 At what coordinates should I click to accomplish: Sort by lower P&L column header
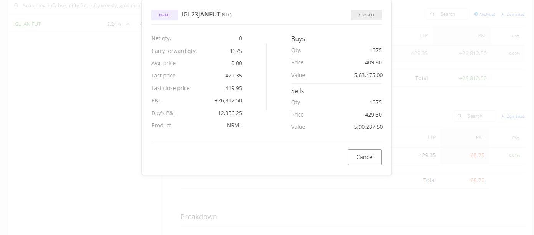pyautogui.click(x=480, y=137)
